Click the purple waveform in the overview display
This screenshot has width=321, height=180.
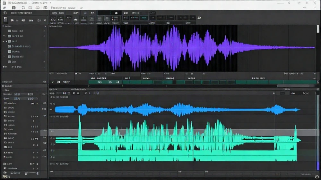click(x=182, y=48)
